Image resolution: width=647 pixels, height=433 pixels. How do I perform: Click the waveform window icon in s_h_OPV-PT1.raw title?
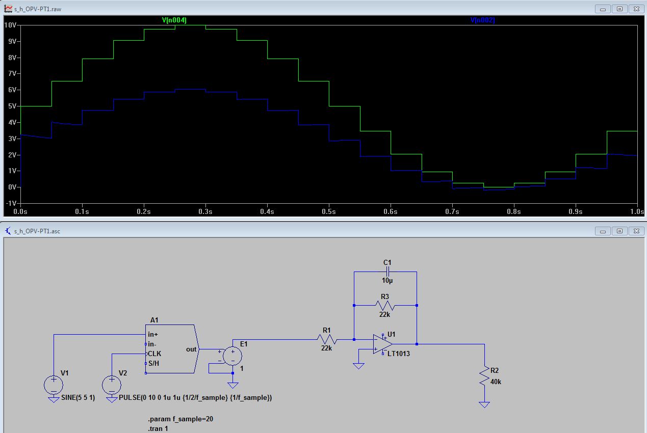pyautogui.click(x=8, y=9)
